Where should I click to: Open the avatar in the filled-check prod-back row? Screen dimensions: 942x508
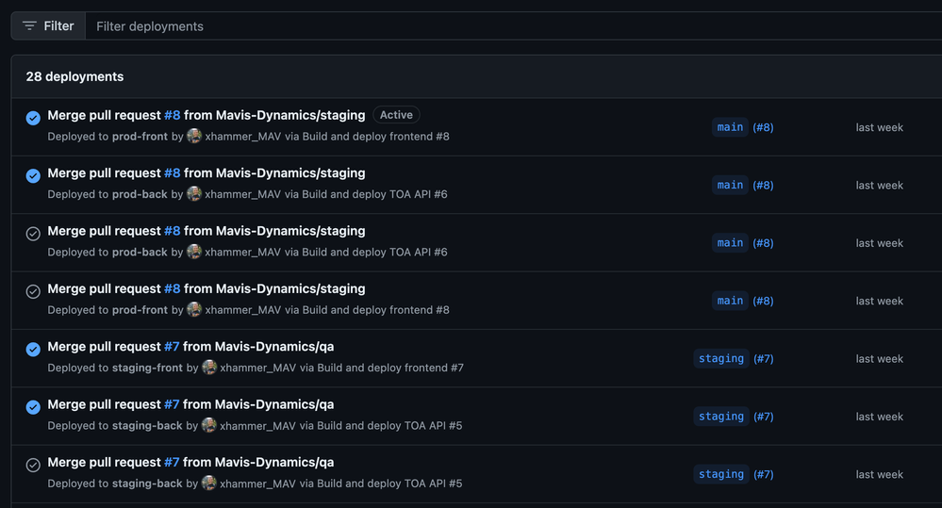[194, 193]
